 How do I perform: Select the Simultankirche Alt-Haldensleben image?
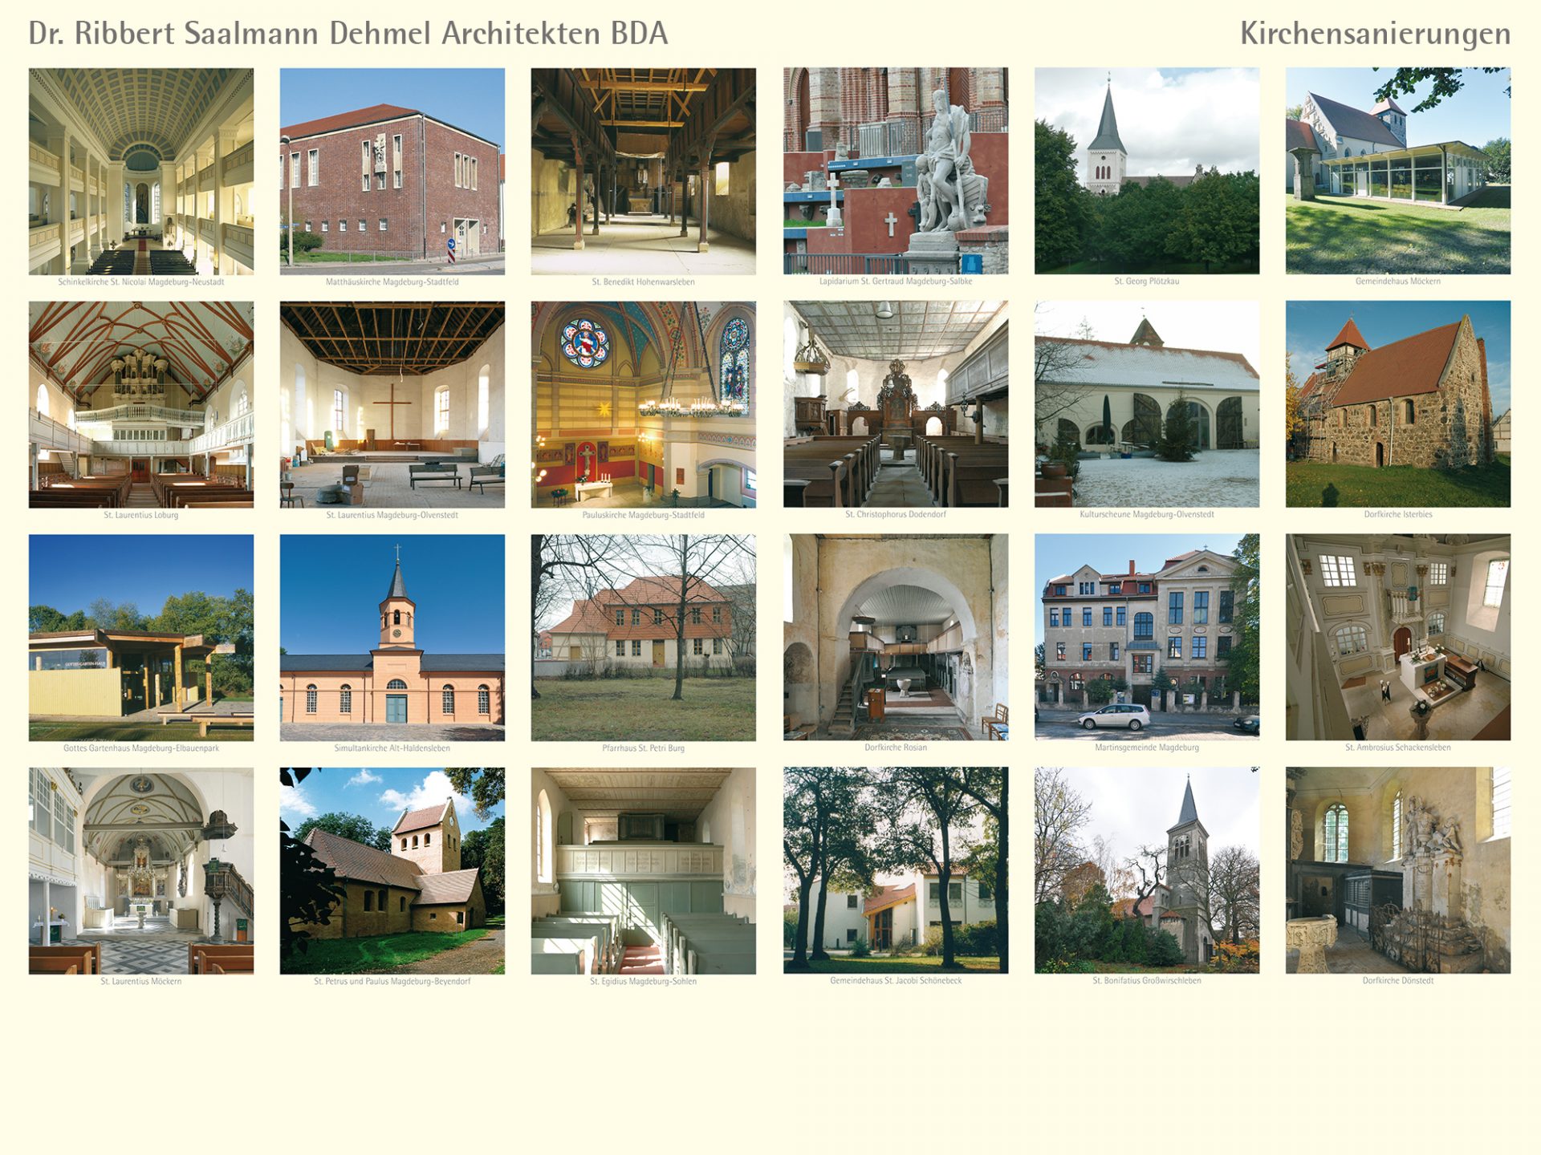(x=392, y=638)
